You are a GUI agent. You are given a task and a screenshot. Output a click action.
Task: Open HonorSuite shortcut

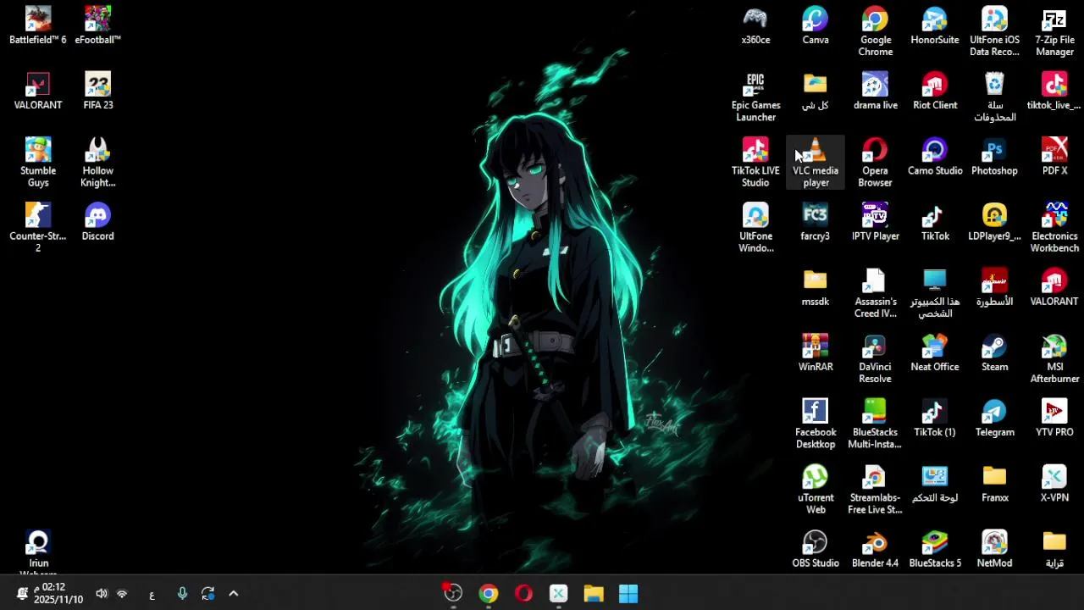coord(935,25)
